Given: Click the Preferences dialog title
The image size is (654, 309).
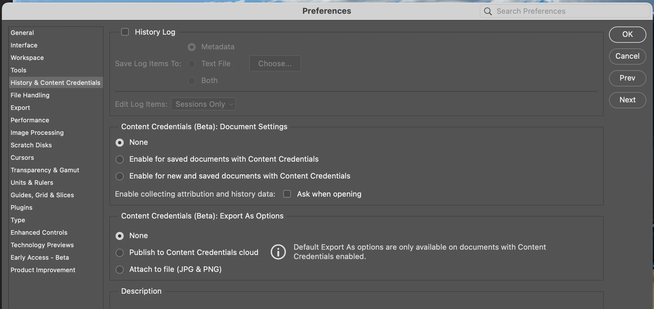Looking at the screenshot, I should [327, 11].
